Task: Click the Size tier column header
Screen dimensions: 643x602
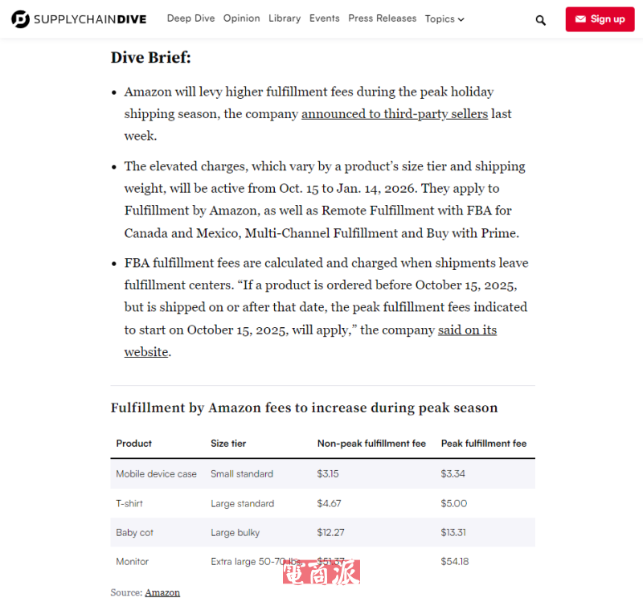Action: (x=228, y=444)
